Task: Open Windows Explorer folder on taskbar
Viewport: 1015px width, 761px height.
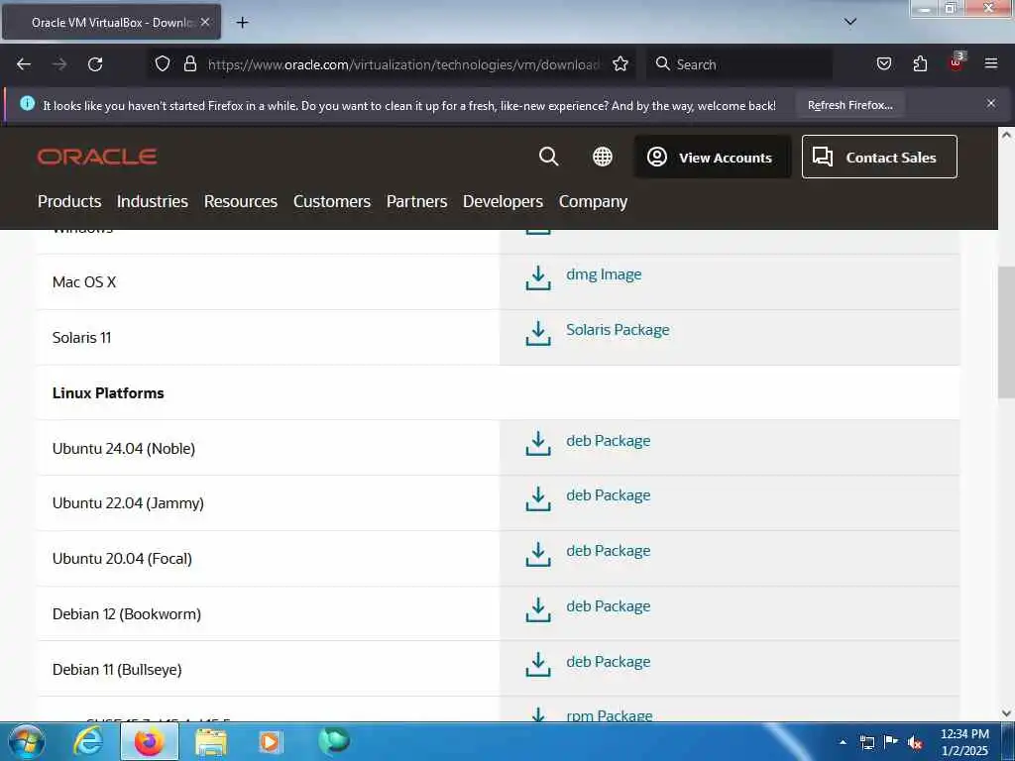Action: pyautogui.click(x=211, y=742)
